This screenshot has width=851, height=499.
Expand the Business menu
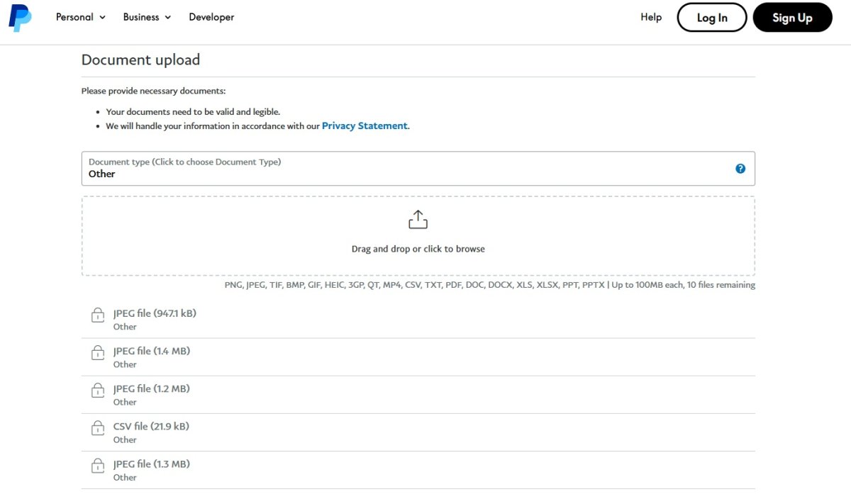147,17
